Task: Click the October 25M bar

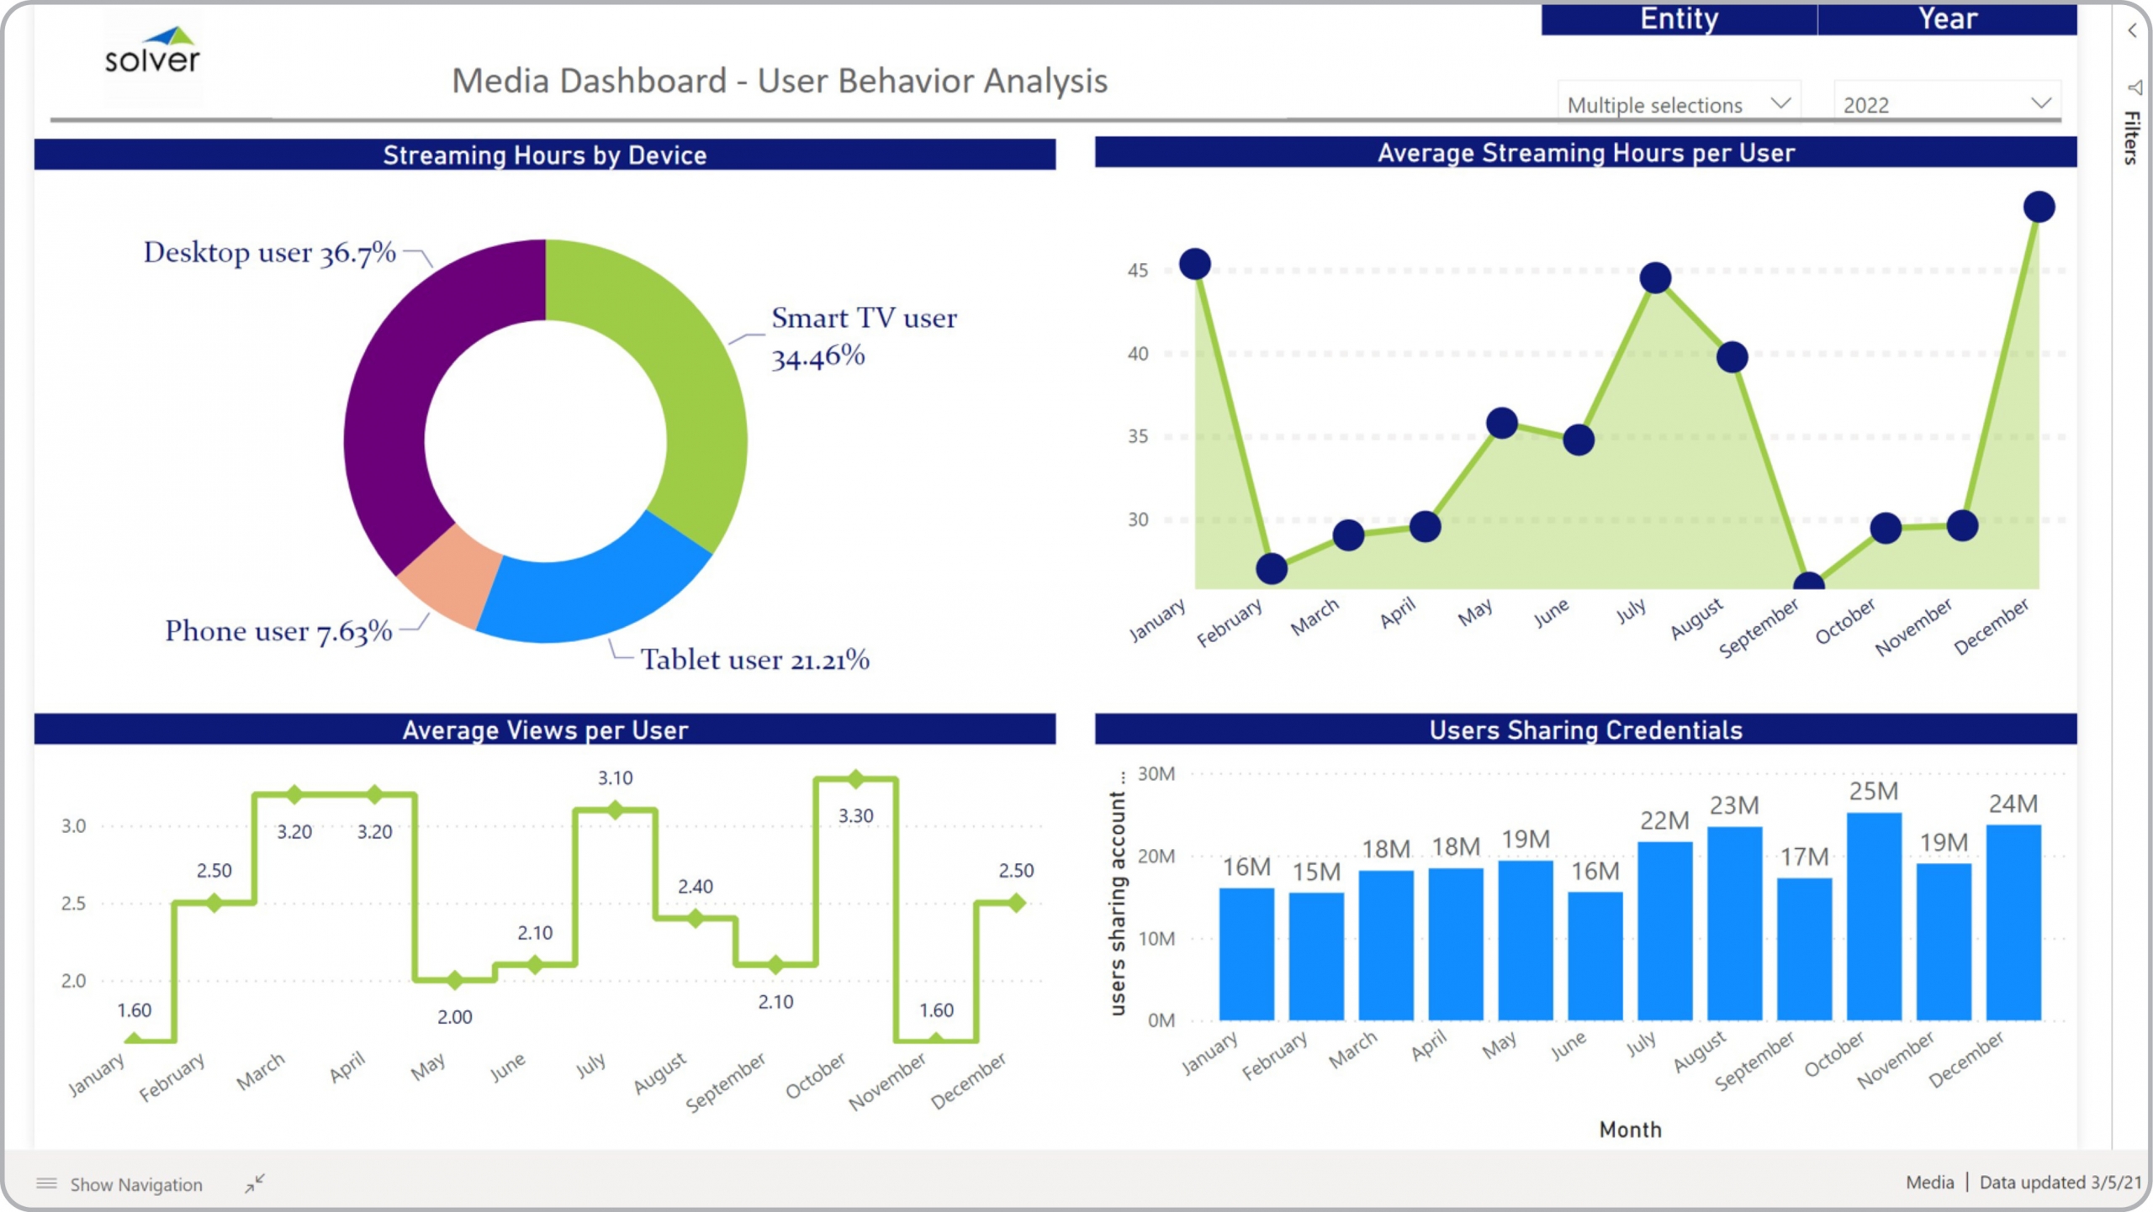Action: (x=1874, y=916)
